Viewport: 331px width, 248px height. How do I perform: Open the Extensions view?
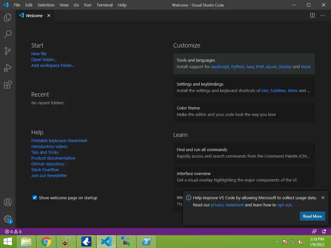click(8, 85)
